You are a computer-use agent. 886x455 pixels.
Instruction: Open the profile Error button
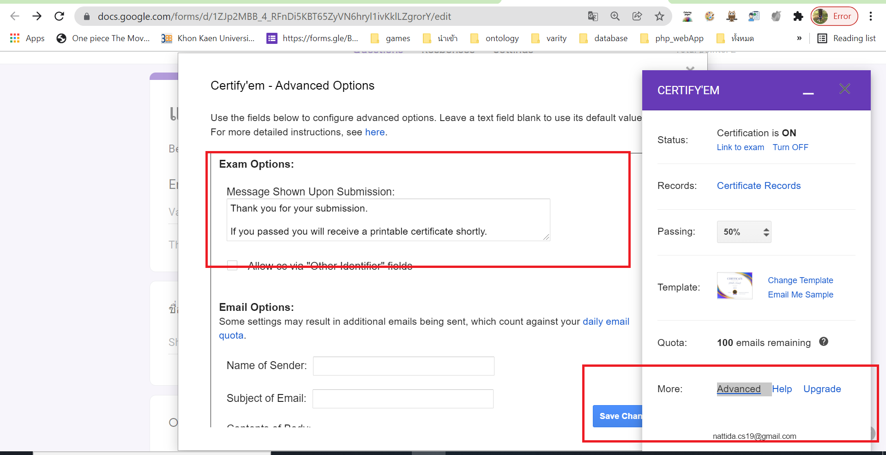(835, 16)
